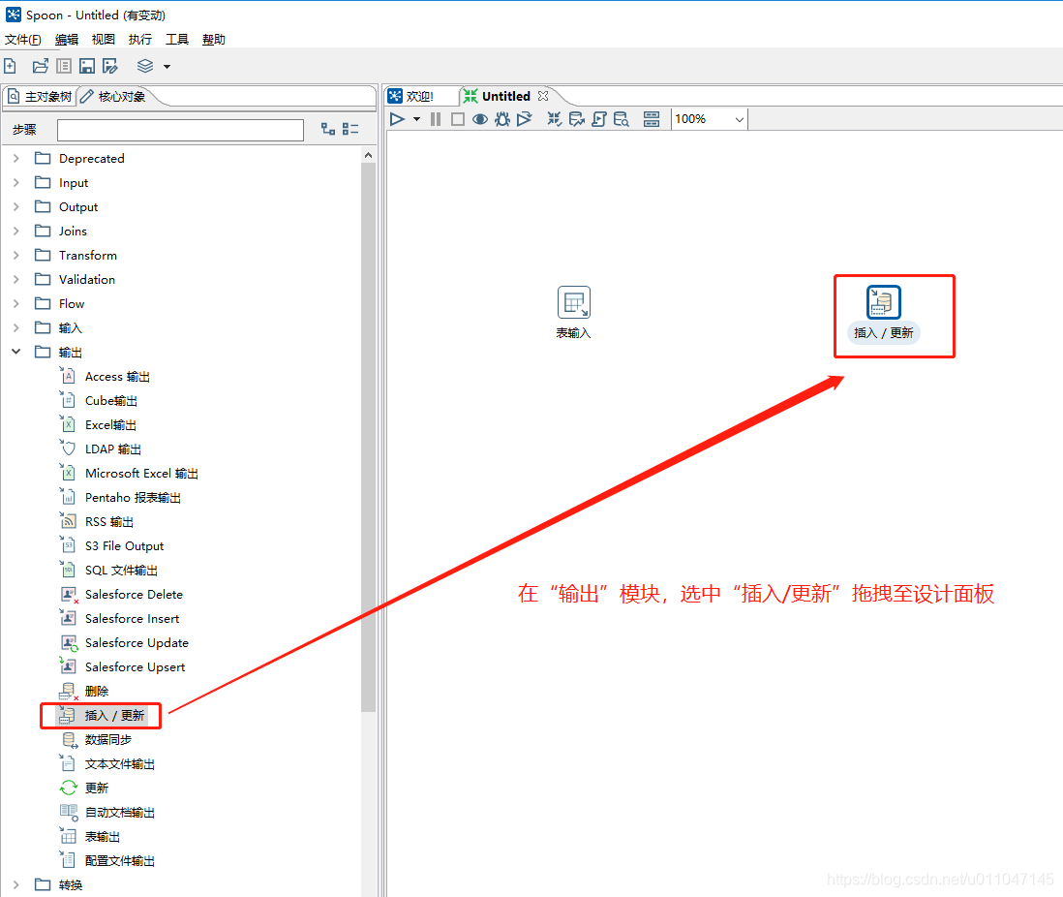The width and height of the screenshot is (1063, 897).
Task: Click the expand all tree icon
Action: [x=328, y=129]
